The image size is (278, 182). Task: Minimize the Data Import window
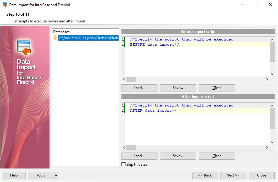pyautogui.click(x=243, y=5)
